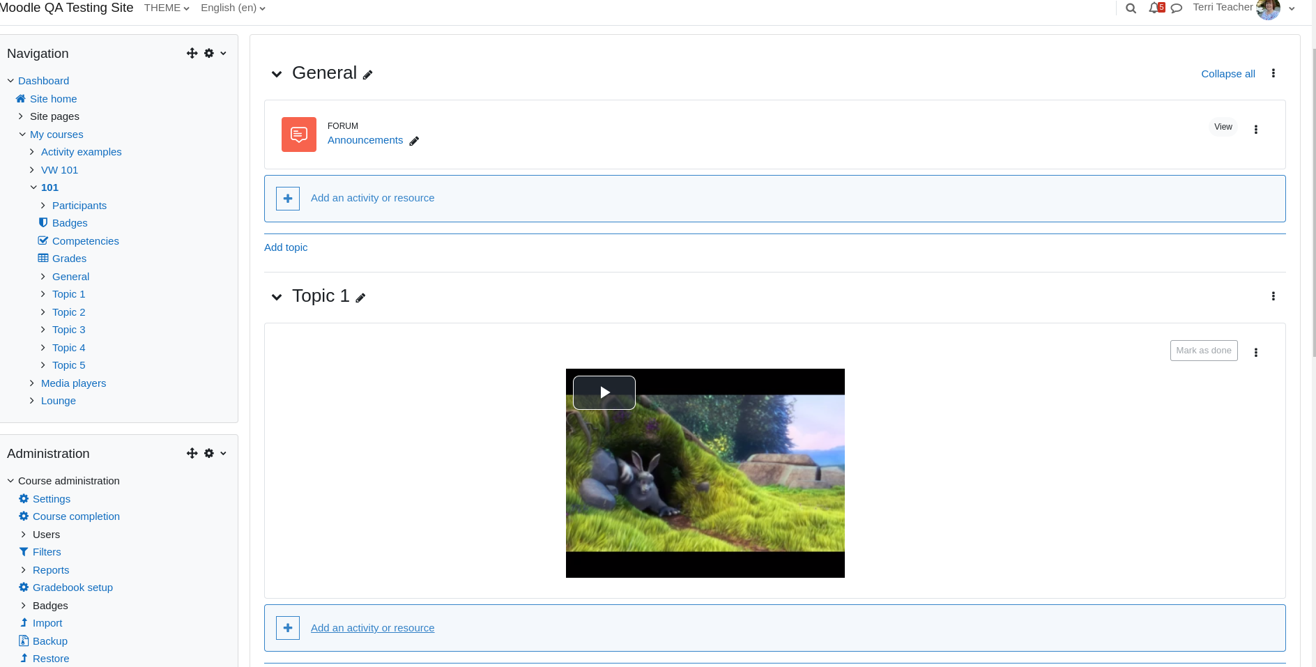Image resolution: width=1316 pixels, height=667 pixels.
Task: Open THEME dropdown menu
Action: pos(167,8)
